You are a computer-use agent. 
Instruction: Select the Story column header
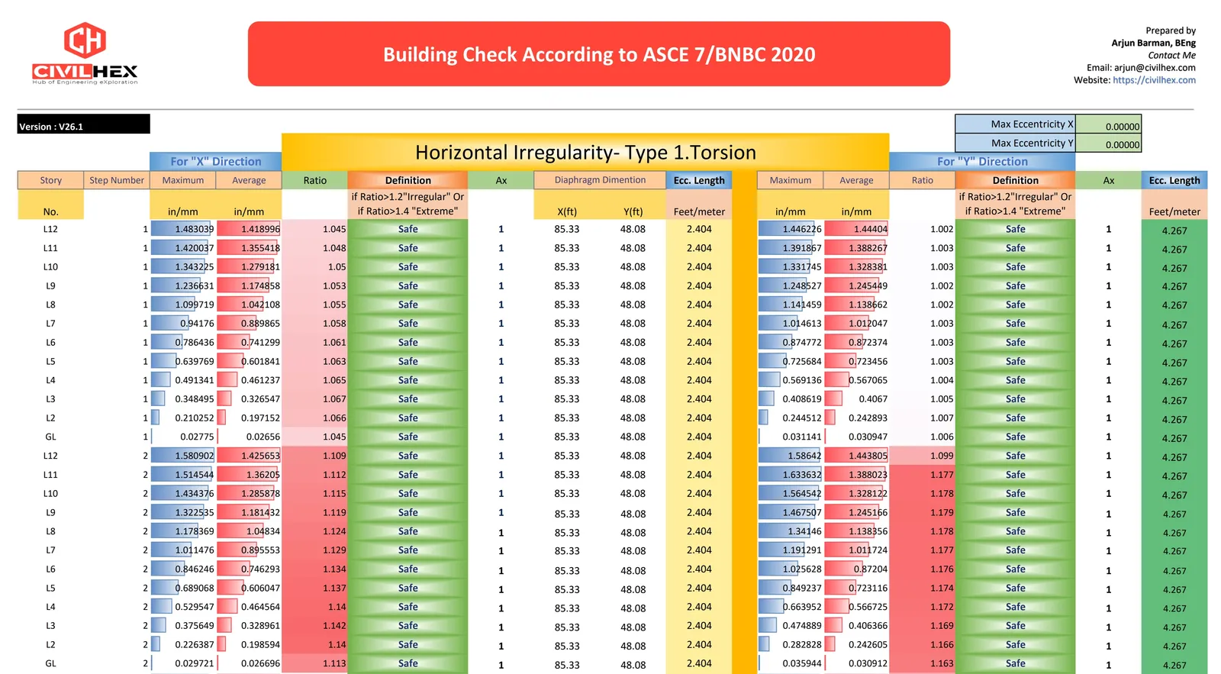tap(50, 181)
